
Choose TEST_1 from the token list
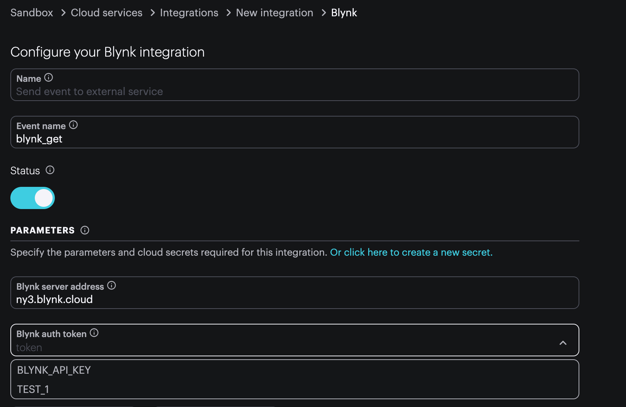click(295, 389)
